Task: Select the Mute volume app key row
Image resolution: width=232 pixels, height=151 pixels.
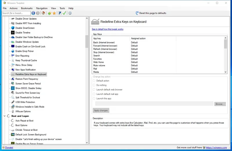Action: [x=158, y=66]
